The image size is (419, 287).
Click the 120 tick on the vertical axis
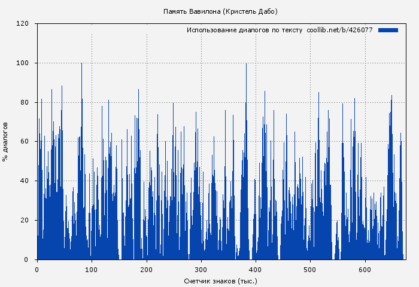pos(23,24)
